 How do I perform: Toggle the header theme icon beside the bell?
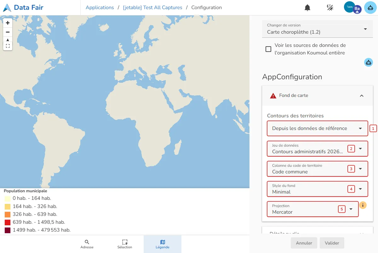pyautogui.click(x=330, y=8)
